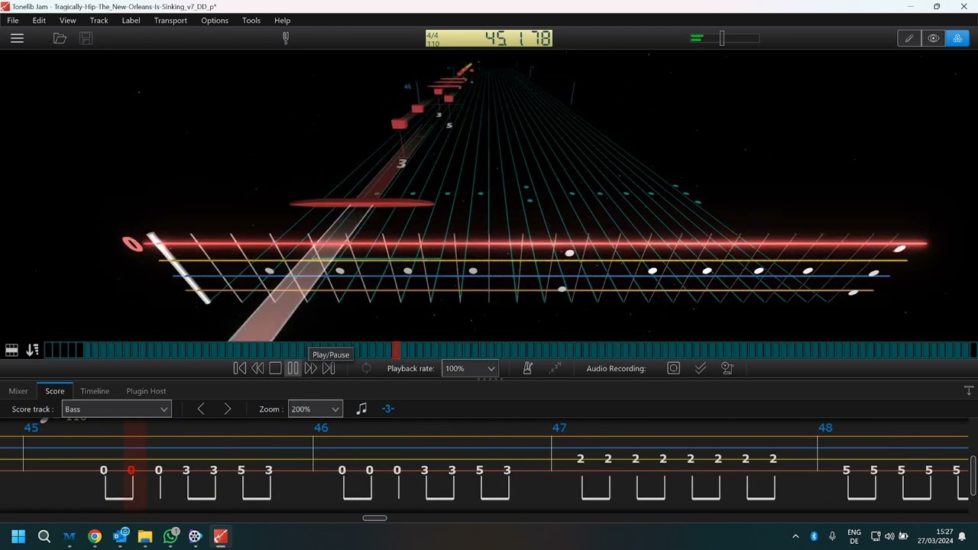This screenshot has height=550, width=978.
Task: Select the highlighted red 0 note in bar 45
Action: (131, 471)
